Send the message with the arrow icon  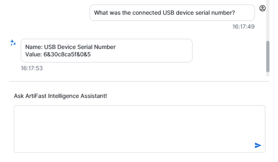(x=258, y=145)
